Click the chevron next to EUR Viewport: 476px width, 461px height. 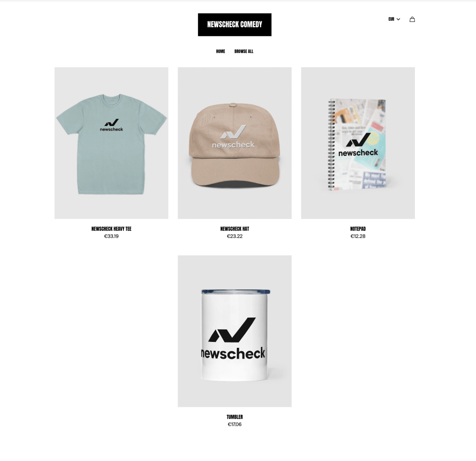click(398, 19)
